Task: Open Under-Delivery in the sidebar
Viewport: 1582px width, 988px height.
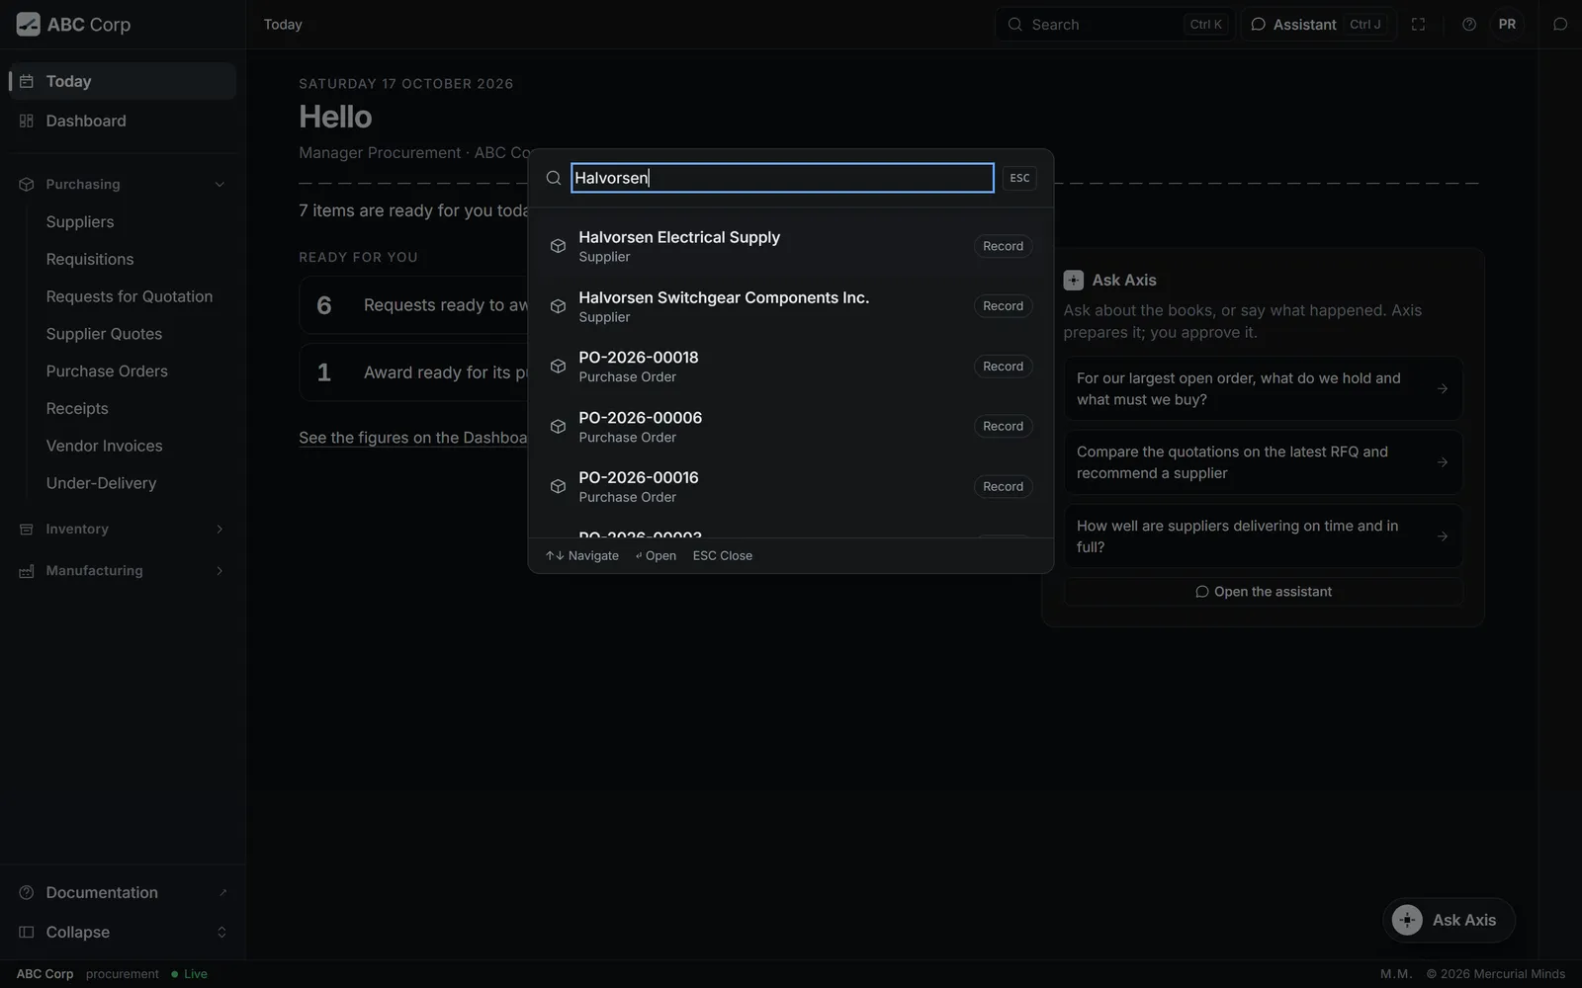Action: (101, 483)
